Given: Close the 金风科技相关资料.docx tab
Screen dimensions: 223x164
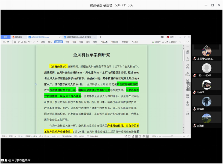Looking at the screenshot, I should (60, 37).
